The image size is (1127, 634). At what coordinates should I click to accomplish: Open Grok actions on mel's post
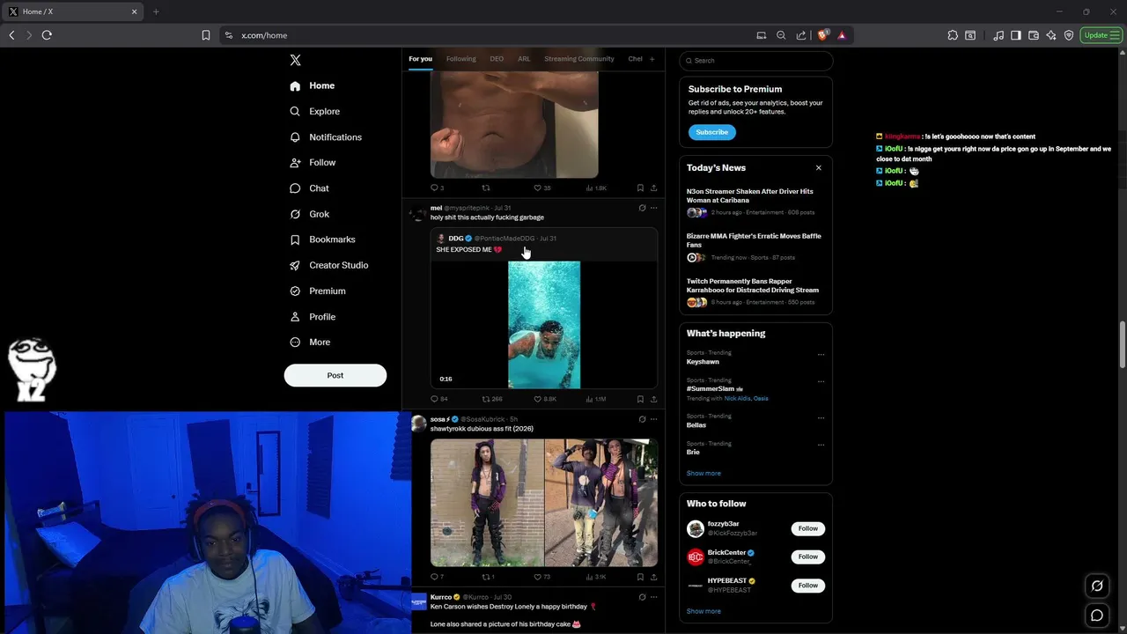[642, 208]
